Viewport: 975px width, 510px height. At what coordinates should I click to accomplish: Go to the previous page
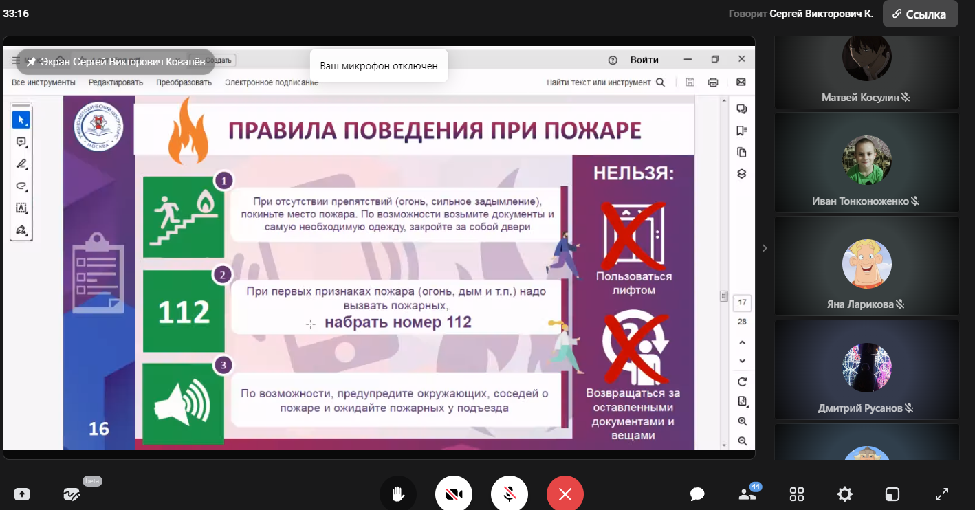click(743, 342)
